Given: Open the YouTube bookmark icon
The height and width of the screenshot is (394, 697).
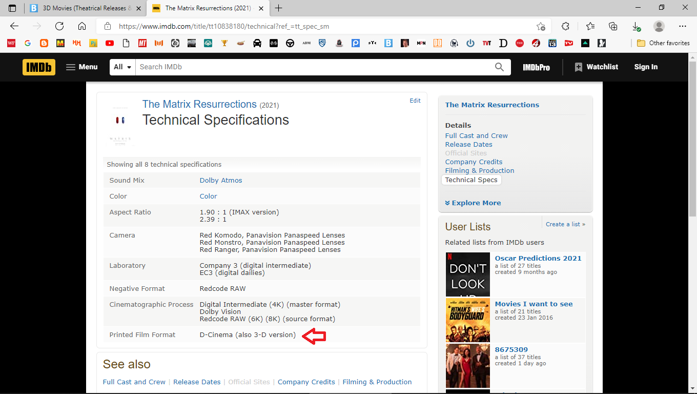Looking at the screenshot, I should 110,43.
